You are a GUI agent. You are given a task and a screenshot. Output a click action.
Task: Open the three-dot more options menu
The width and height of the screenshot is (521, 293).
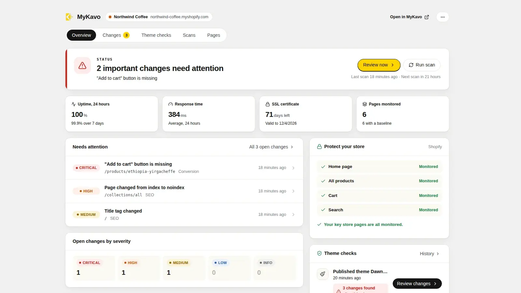tap(443, 17)
